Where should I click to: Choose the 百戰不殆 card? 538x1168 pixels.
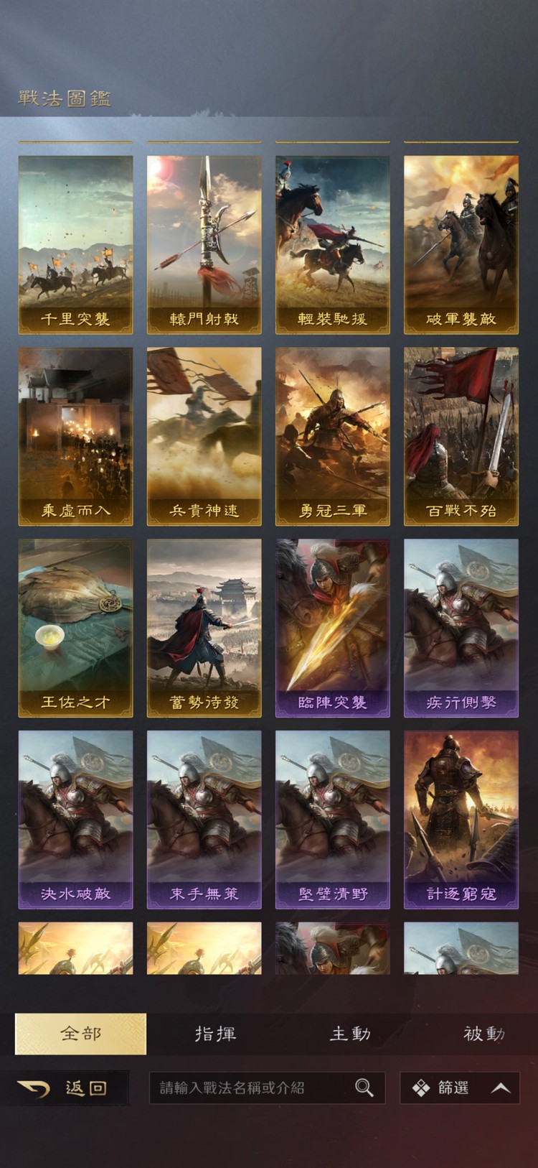click(461, 437)
